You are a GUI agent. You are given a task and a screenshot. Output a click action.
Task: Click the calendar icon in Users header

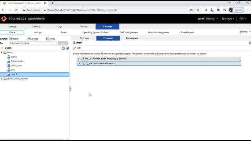click(64, 48)
